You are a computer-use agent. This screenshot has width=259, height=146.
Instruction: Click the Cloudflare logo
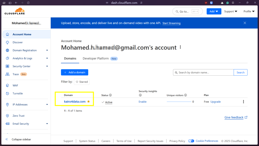14,11
